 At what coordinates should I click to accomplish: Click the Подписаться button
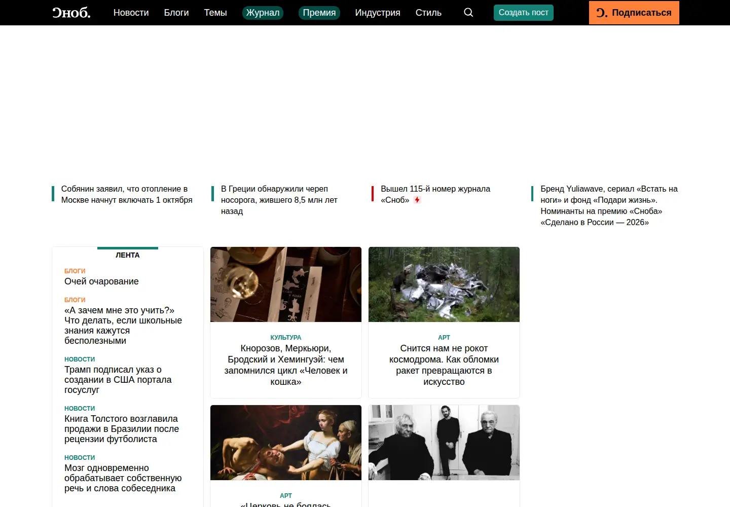click(634, 13)
